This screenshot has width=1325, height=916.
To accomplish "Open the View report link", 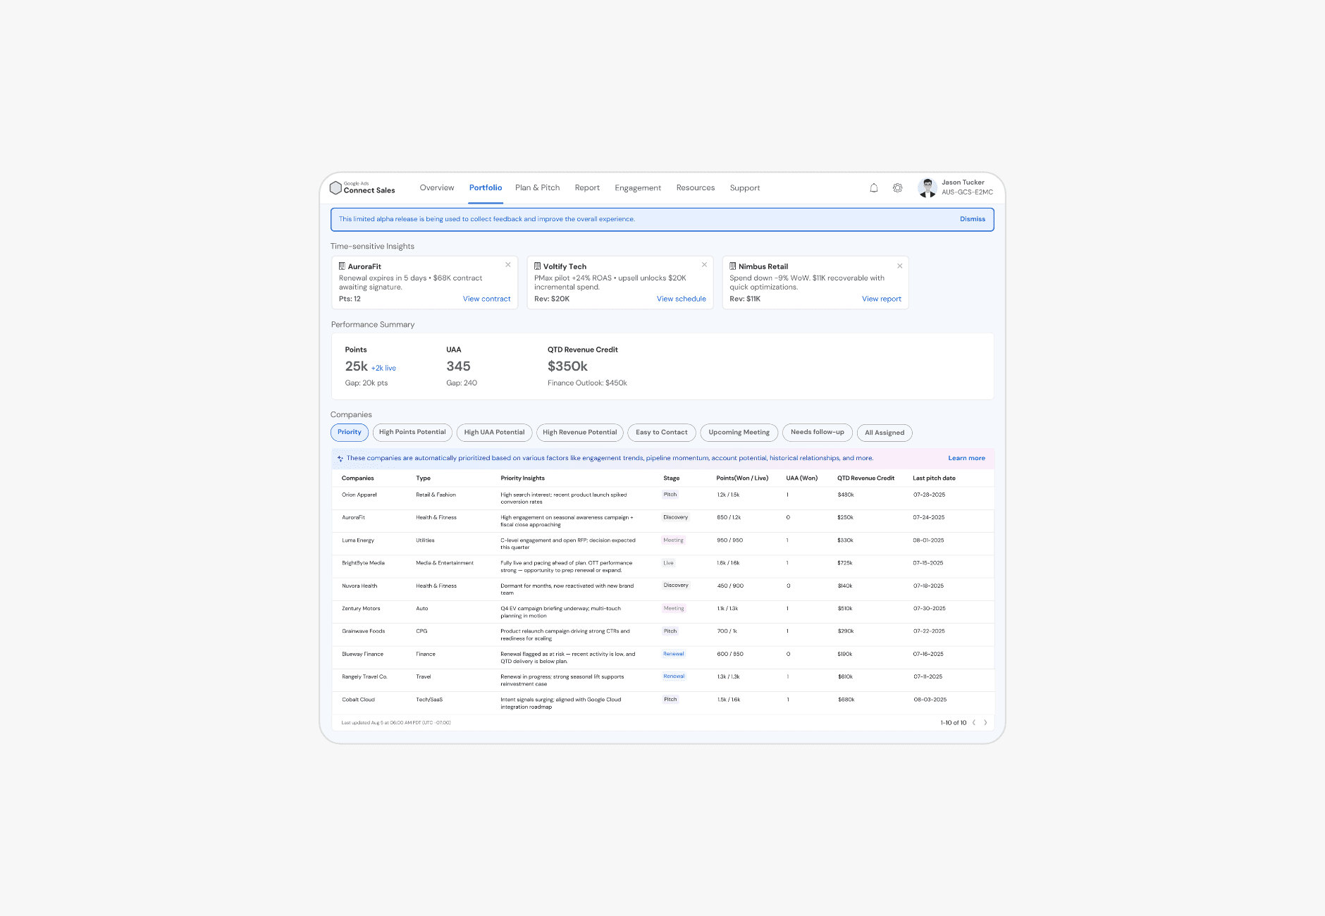I will (882, 299).
